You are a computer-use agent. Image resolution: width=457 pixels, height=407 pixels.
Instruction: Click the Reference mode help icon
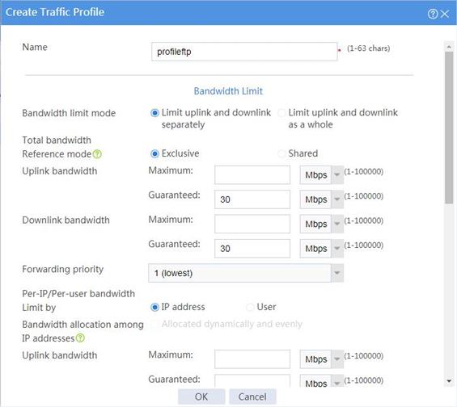tap(97, 154)
